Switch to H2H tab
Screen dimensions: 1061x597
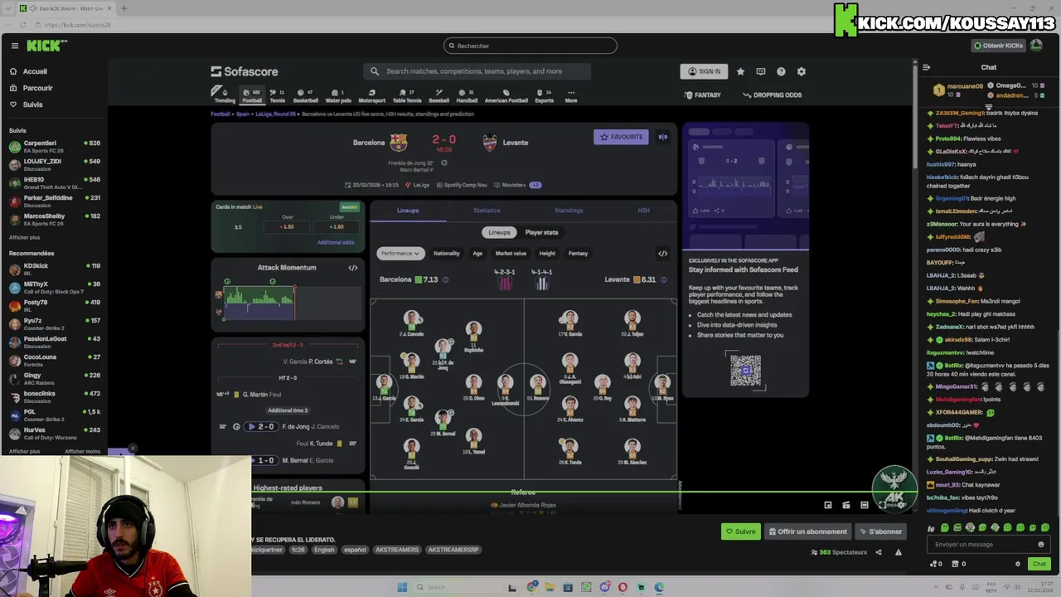pyautogui.click(x=644, y=211)
